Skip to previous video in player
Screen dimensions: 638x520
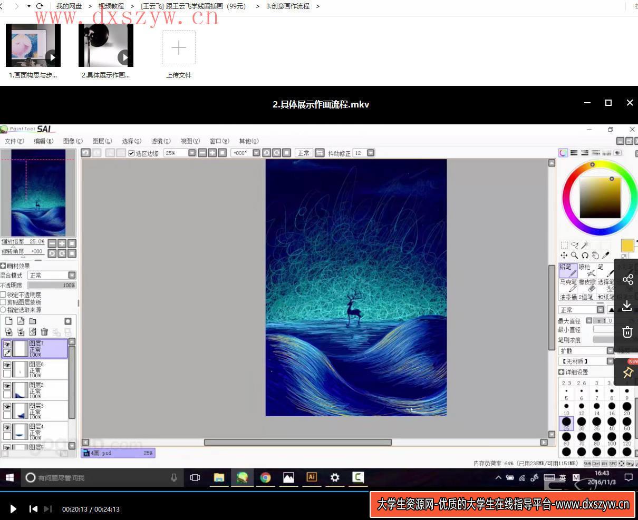coord(33,509)
